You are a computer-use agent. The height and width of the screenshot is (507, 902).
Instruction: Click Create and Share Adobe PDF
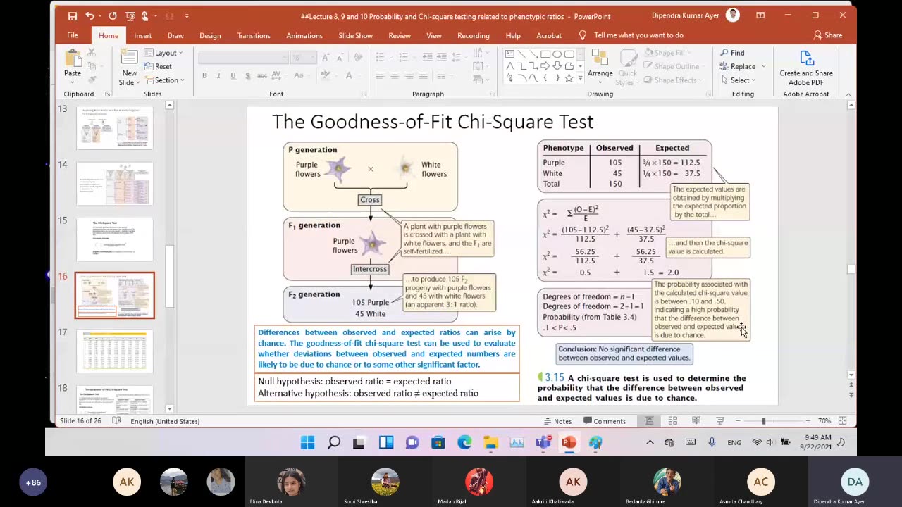806,68
